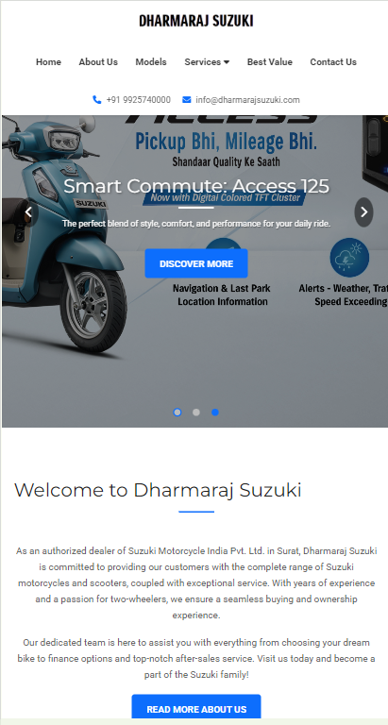Click the Services caret arrow
The height and width of the screenshot is (725, 388).
click(x=227, y=62)
